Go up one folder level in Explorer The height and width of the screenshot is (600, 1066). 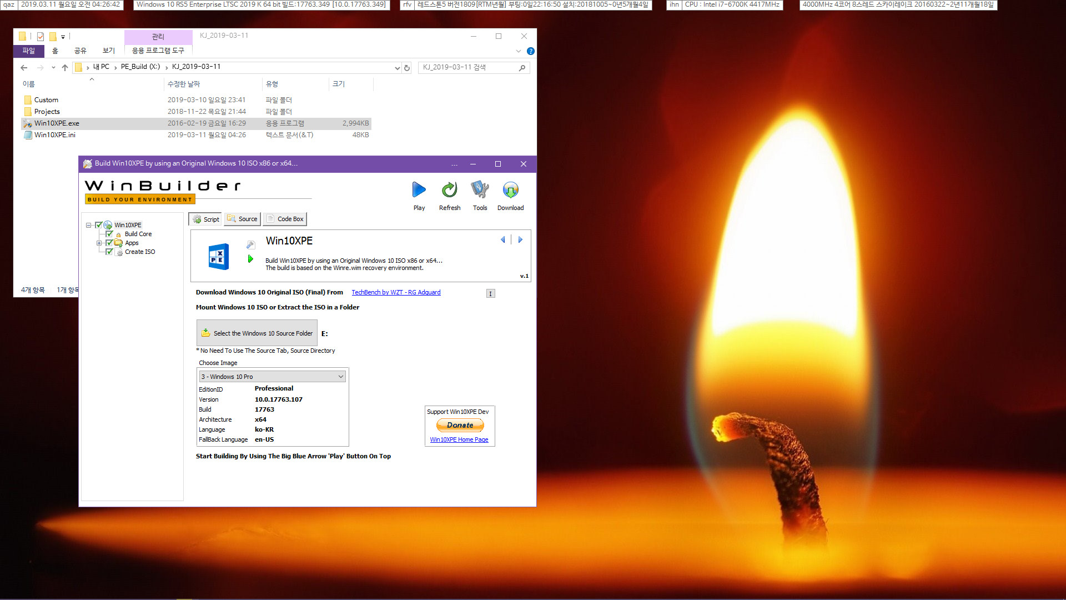[65, 68]
